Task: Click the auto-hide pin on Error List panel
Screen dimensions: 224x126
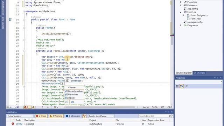Action: [169, 112]
